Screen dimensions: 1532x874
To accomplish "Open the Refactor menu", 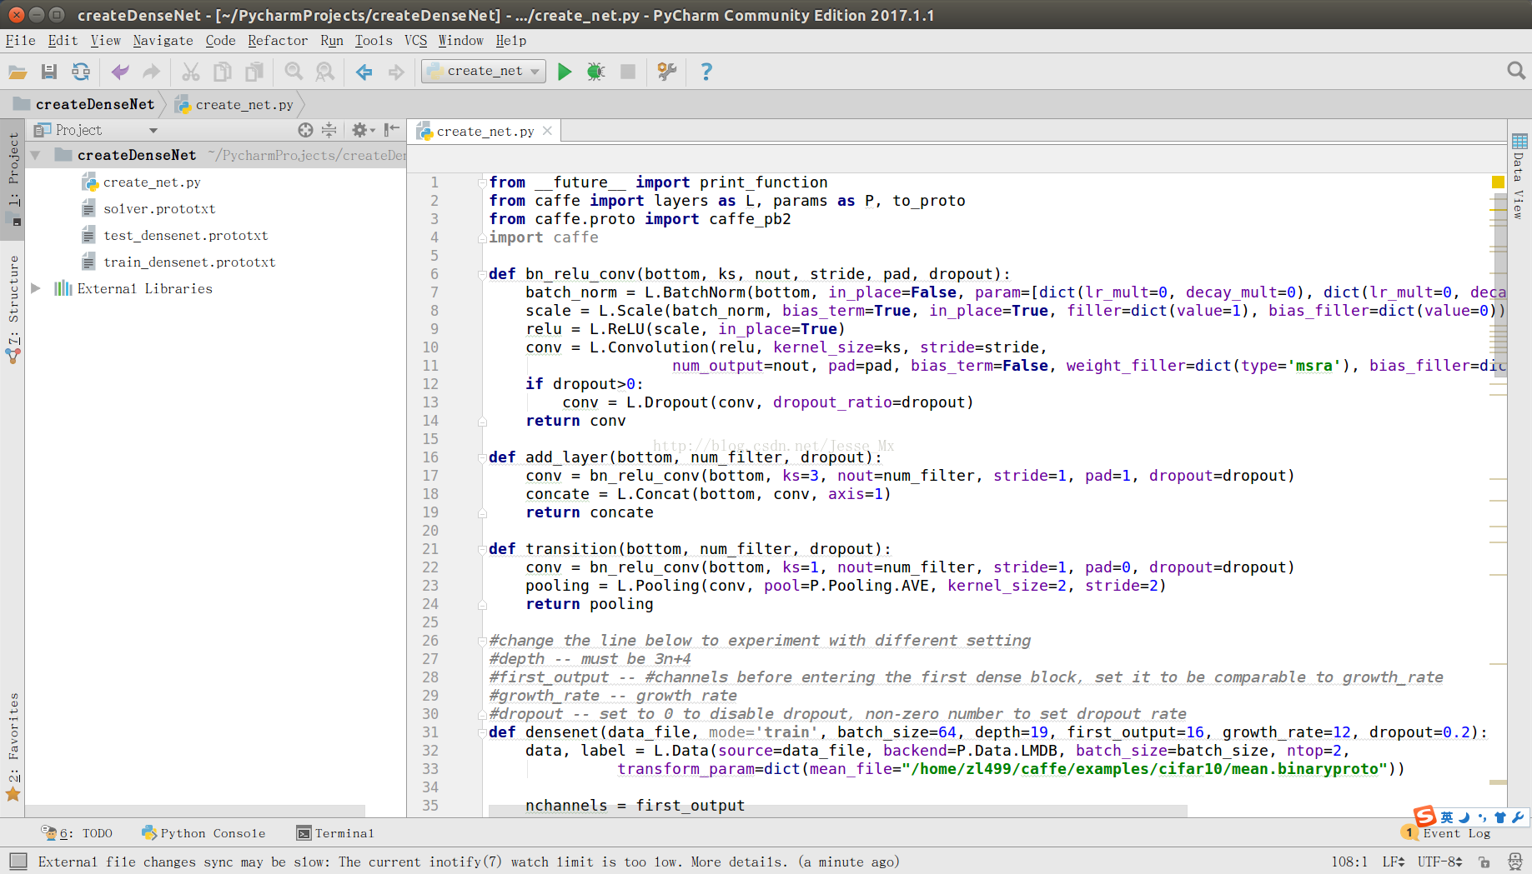I will coord(278,41).
